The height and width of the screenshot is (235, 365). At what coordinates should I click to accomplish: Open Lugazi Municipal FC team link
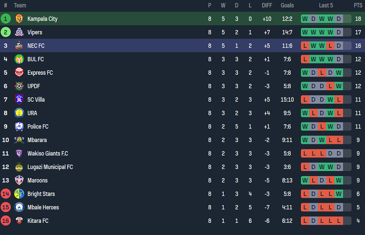tap(50, 167)
